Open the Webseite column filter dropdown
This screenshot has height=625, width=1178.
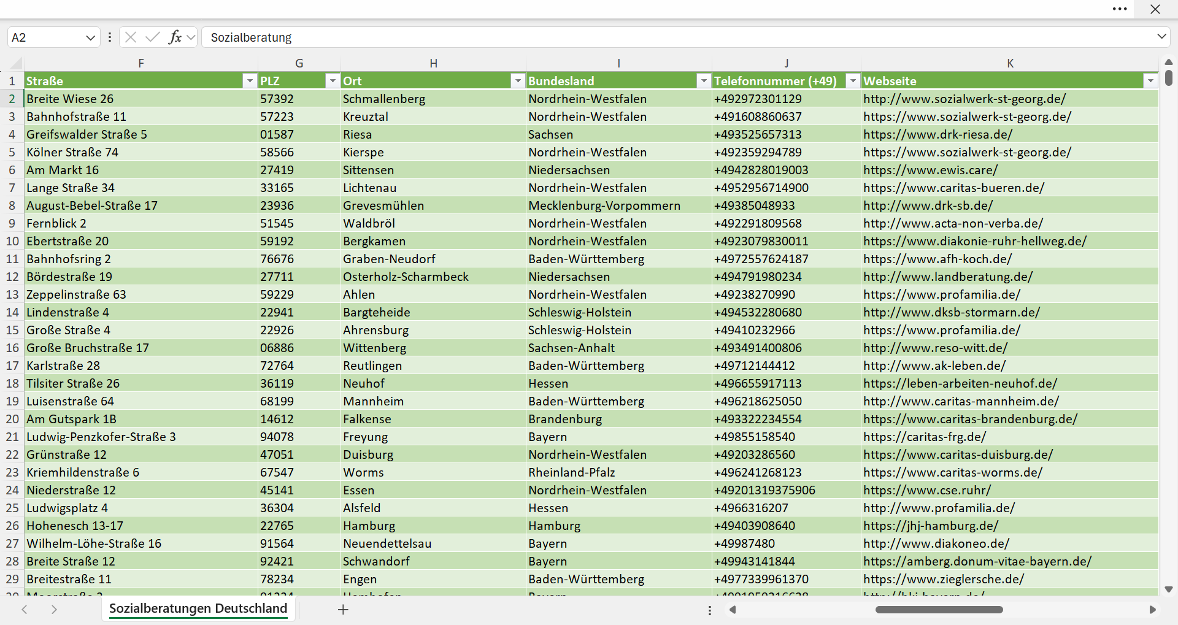(x=1150, y=81)
